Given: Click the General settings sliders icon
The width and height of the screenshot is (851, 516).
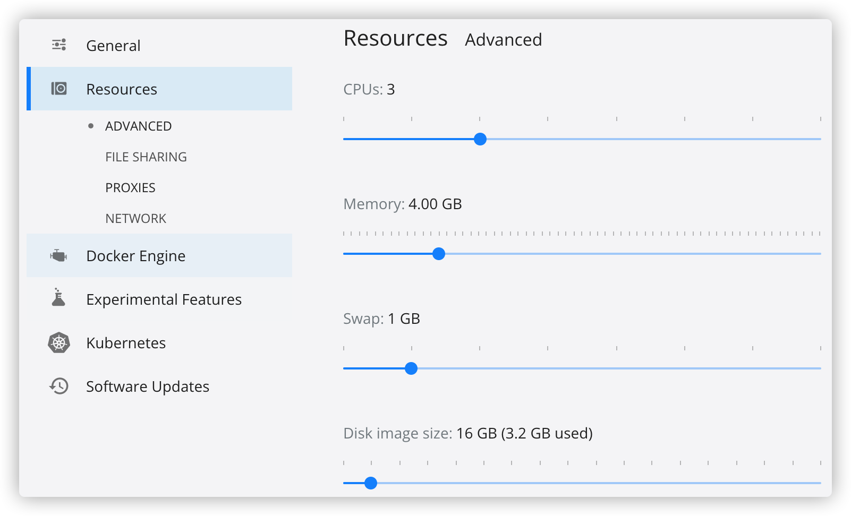Looking at the screenshot, I should [x=59, y=45].
